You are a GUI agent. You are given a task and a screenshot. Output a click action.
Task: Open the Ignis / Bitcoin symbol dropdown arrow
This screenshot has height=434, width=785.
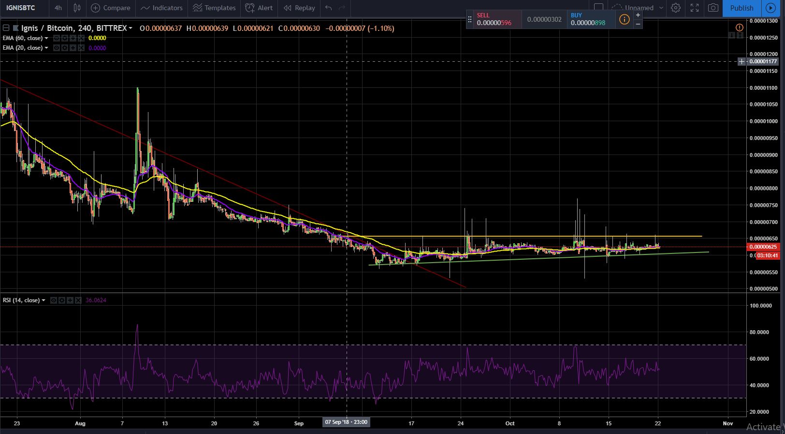[131, 28]
